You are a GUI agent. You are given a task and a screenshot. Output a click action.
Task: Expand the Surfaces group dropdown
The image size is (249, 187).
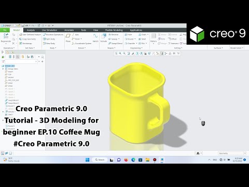[x=218, y=48]
